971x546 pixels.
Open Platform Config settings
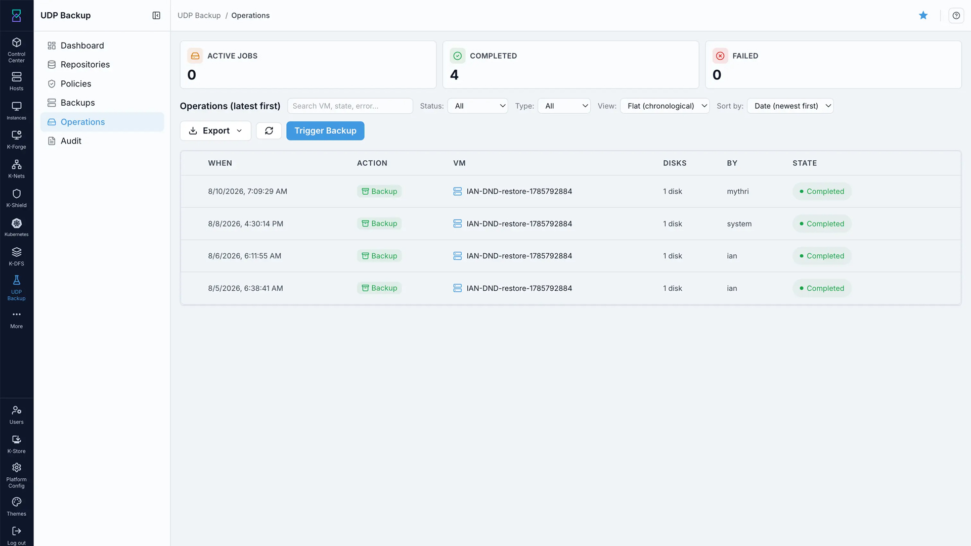tap(17, 475)
